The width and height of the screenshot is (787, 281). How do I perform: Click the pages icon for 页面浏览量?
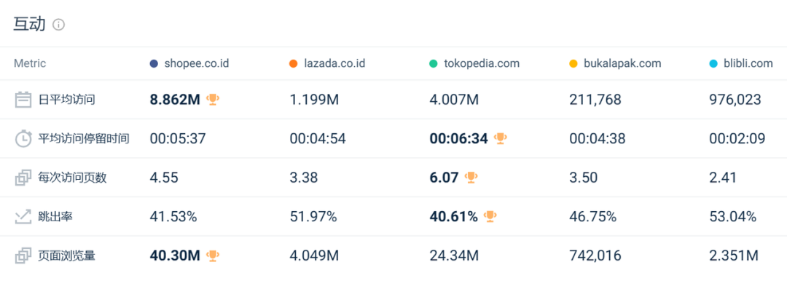point(23,256)
